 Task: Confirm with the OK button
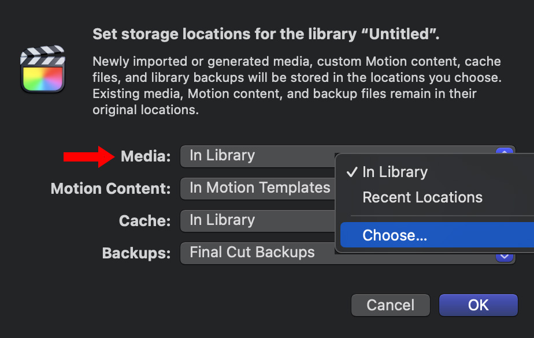[478, 305]
